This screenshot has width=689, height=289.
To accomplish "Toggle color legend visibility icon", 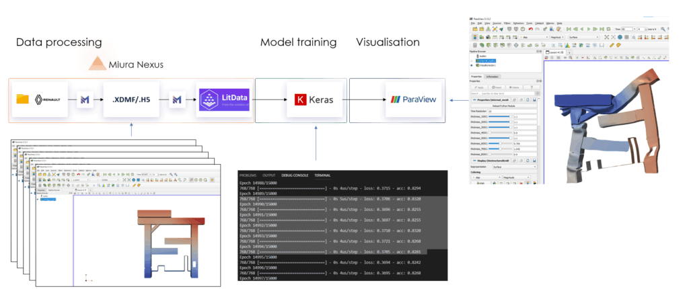I will pyautogui.click(x=475, y=38).
